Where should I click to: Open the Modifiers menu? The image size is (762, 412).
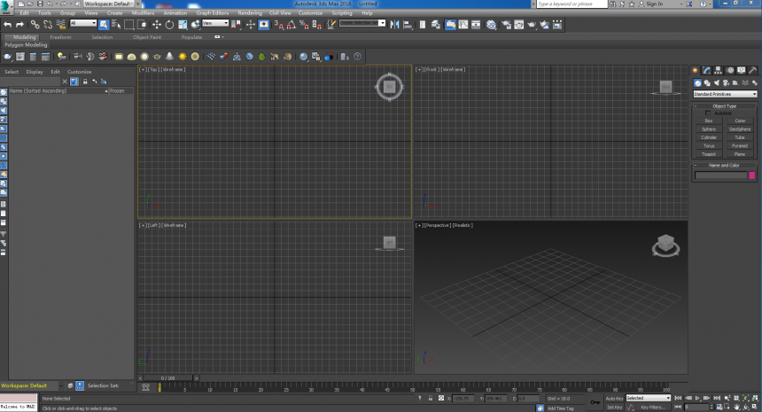tap(143, 13)
